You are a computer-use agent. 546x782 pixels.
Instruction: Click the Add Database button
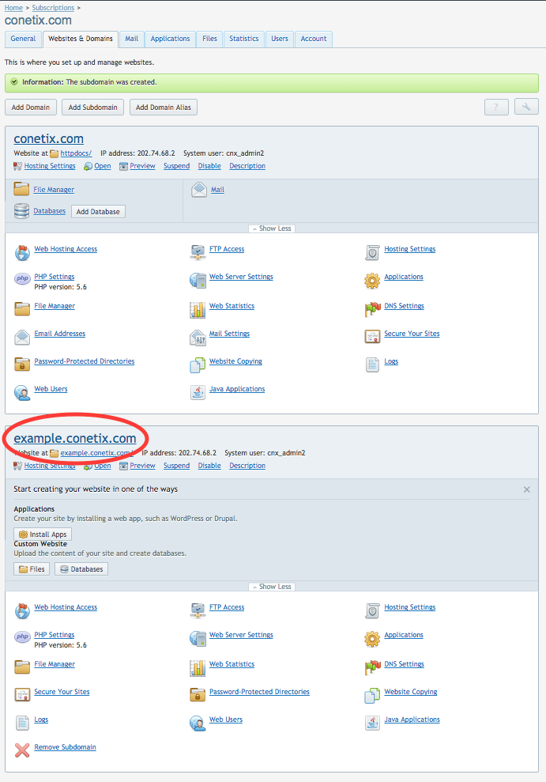point(98,211)
